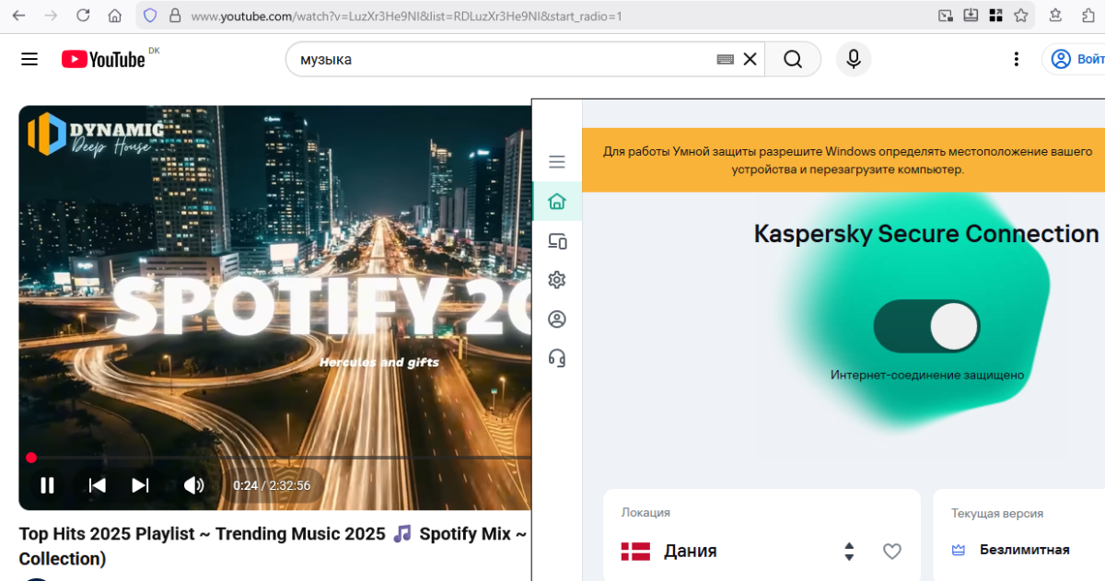Open the on-screen keyboard in search box
Viewport: 1105px width, 581px height.
(x=726, y=59)
